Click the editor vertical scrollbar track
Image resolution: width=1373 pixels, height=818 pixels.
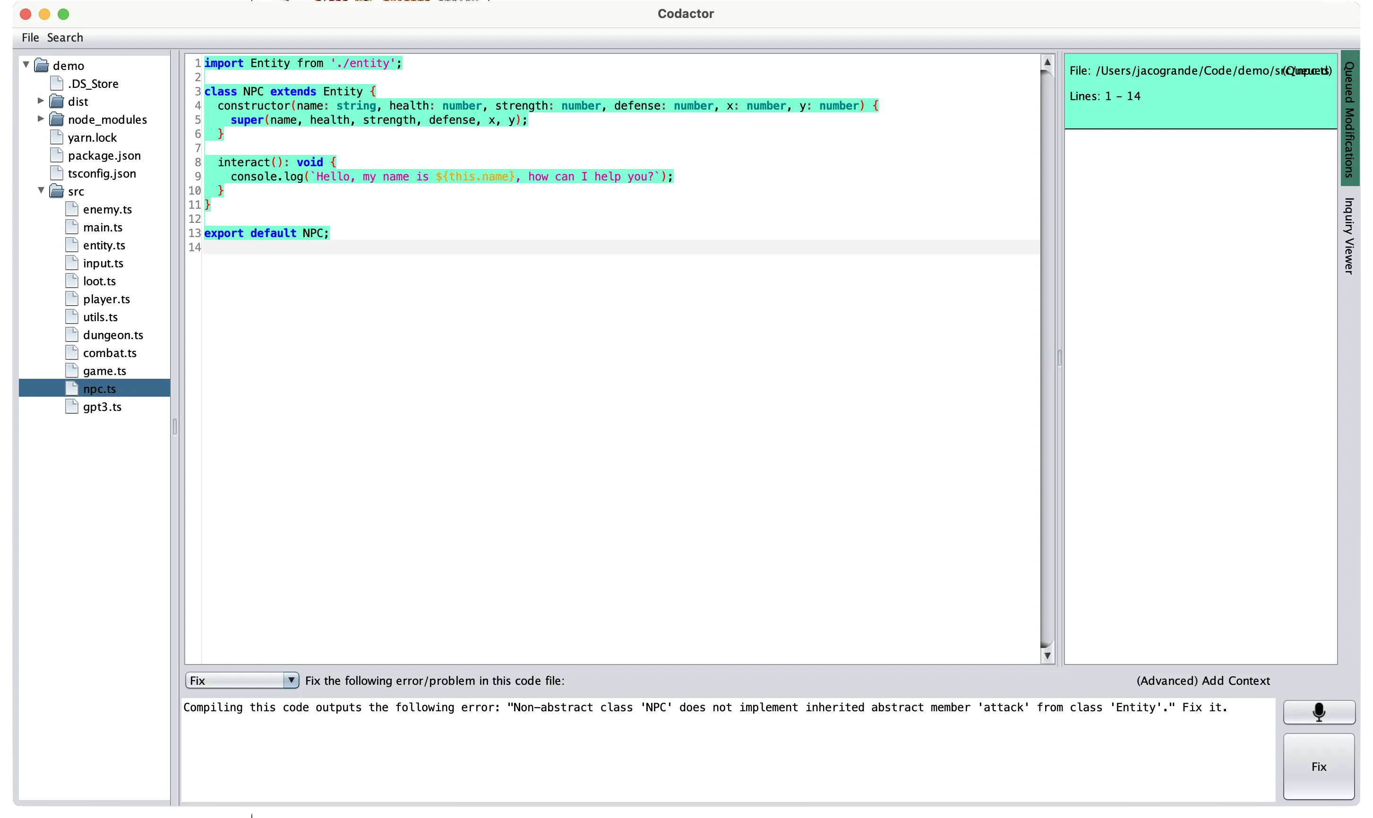(1047, 358)
